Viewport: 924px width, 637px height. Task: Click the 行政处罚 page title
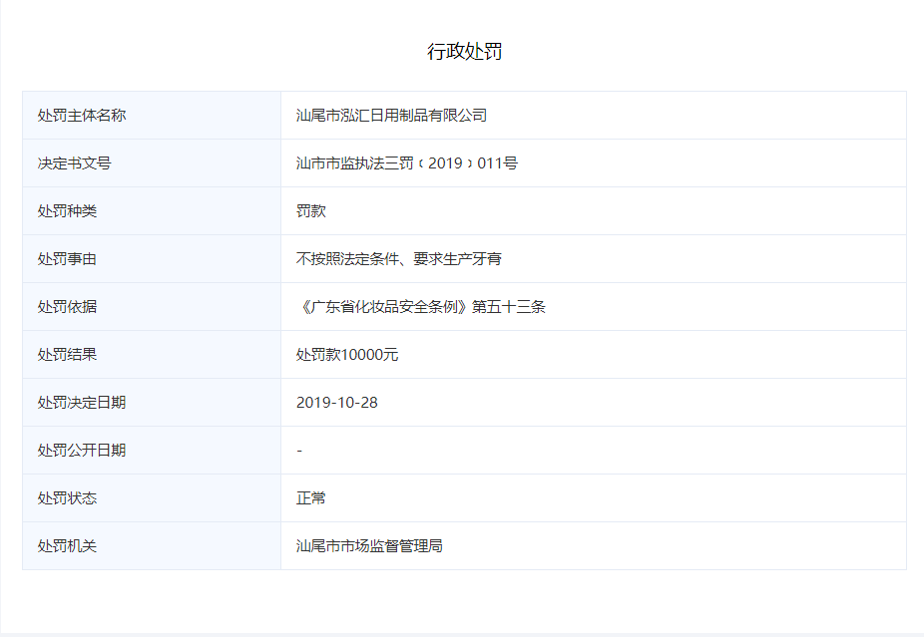click(x=464, y=51)
